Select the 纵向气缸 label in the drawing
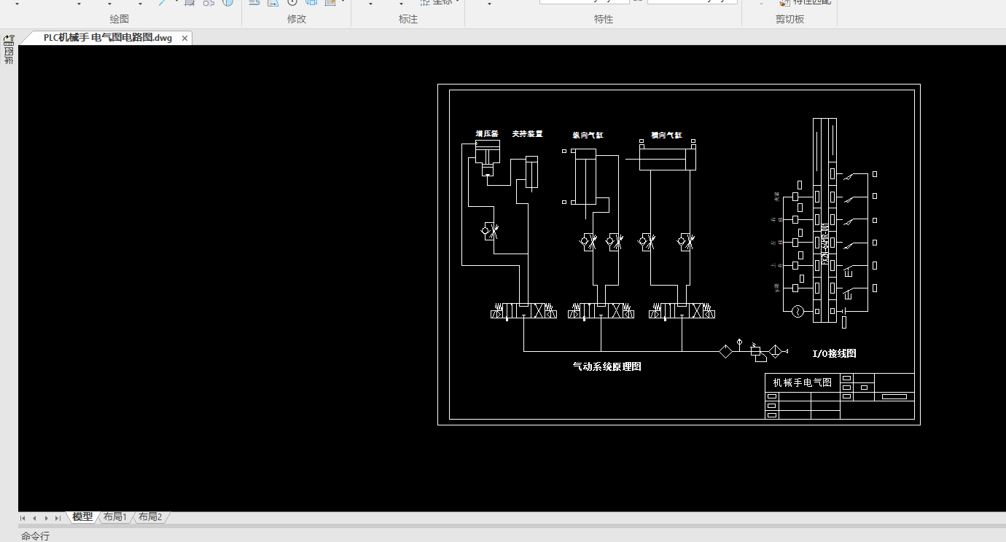The height and width of the screenshot is (542, 1006). (588, 135)
